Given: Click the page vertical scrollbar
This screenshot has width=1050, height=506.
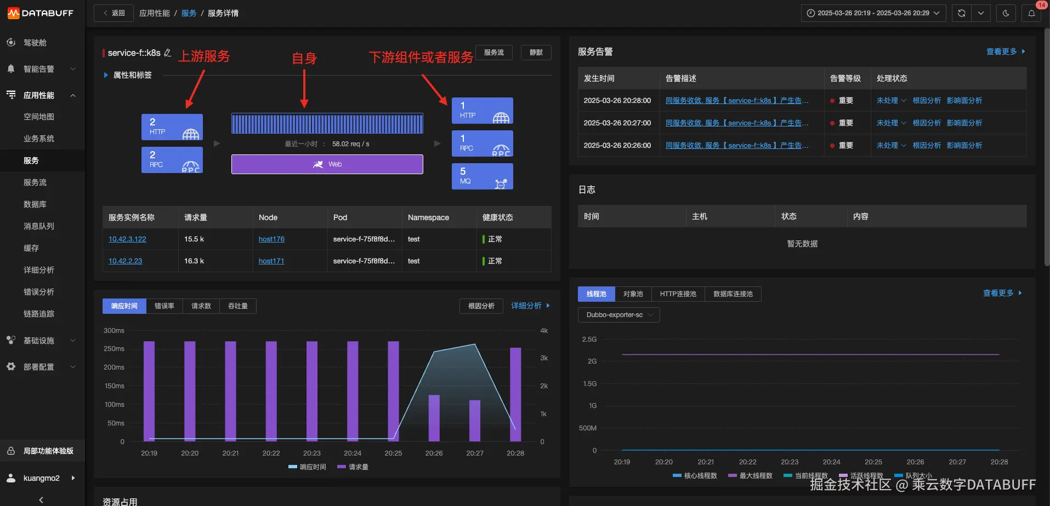Looking at the screenshot, I should 1047,148.
